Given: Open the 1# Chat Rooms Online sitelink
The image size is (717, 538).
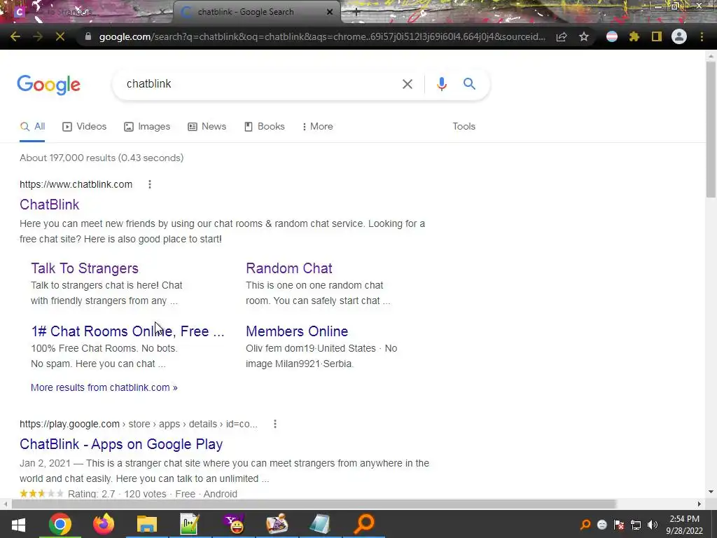Looking at the screenshot, I should pos(127,331).
